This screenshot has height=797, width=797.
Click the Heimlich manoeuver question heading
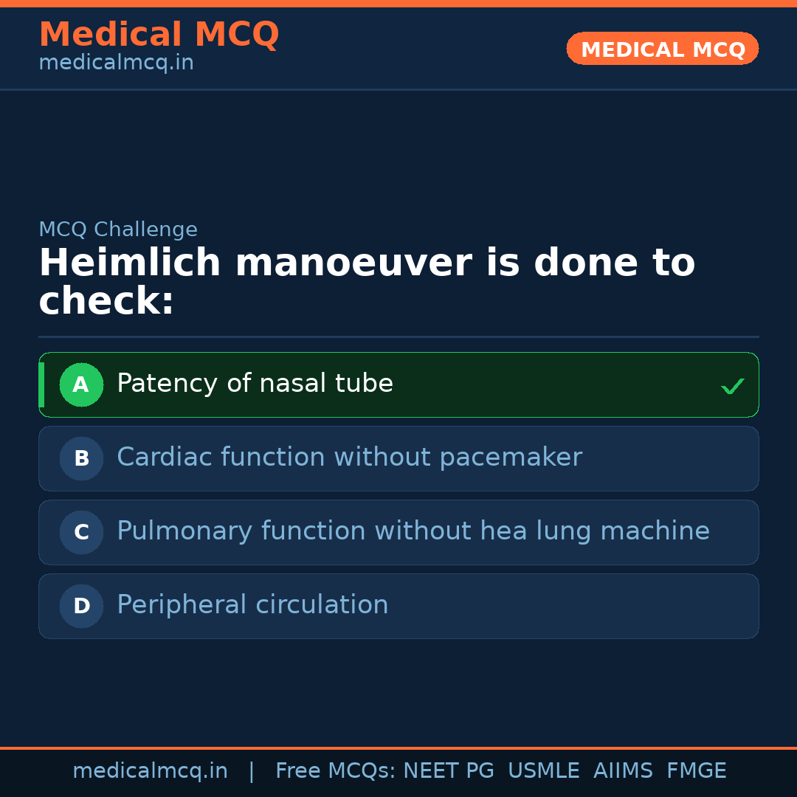(366, 282)
